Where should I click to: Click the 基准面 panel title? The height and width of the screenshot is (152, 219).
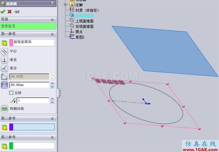pyautogui.click(x=11, y=4)
